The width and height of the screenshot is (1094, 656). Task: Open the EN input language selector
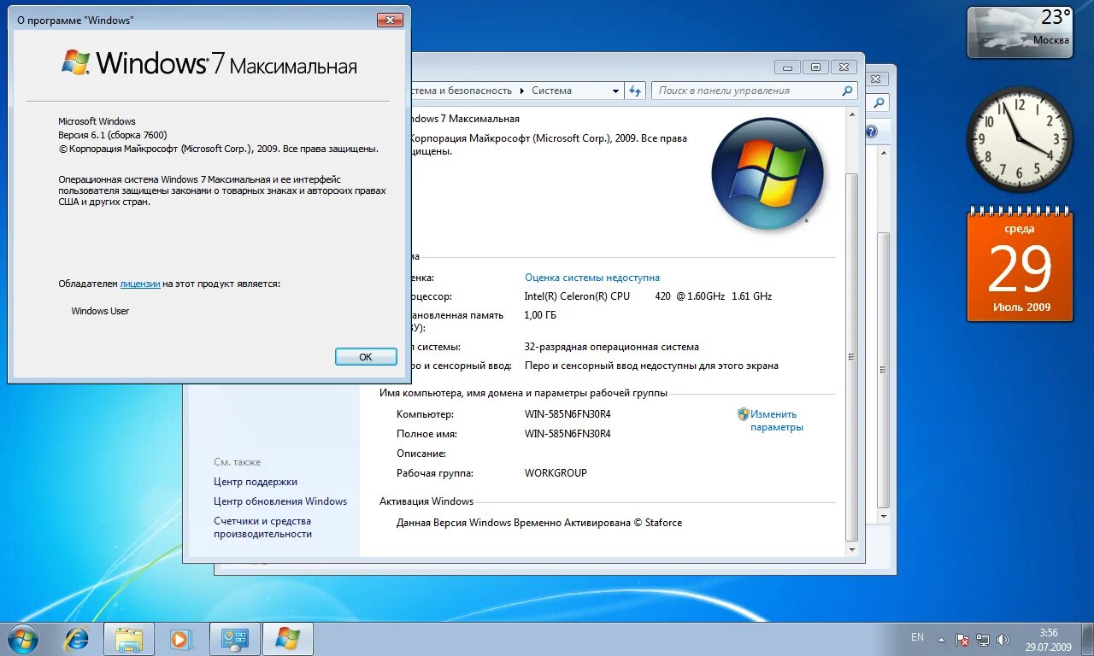pos(917,637)
